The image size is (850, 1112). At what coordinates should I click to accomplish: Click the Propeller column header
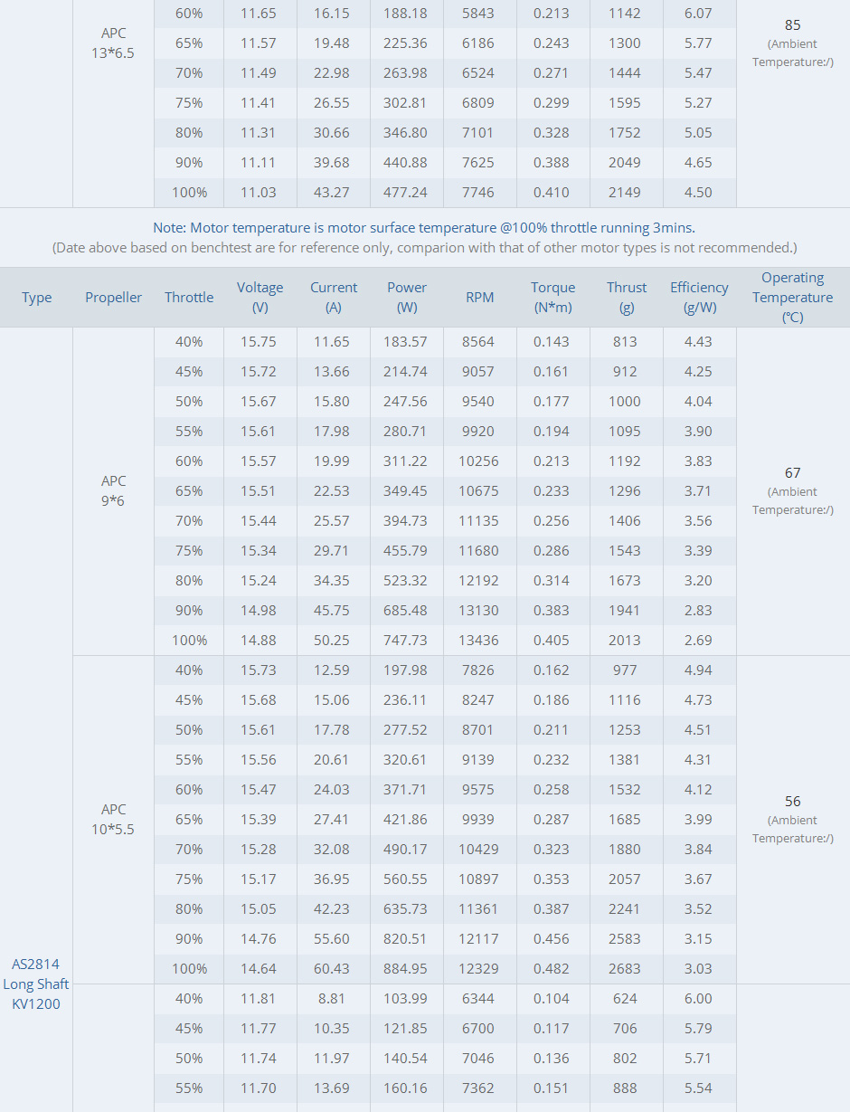coord(114,298)
